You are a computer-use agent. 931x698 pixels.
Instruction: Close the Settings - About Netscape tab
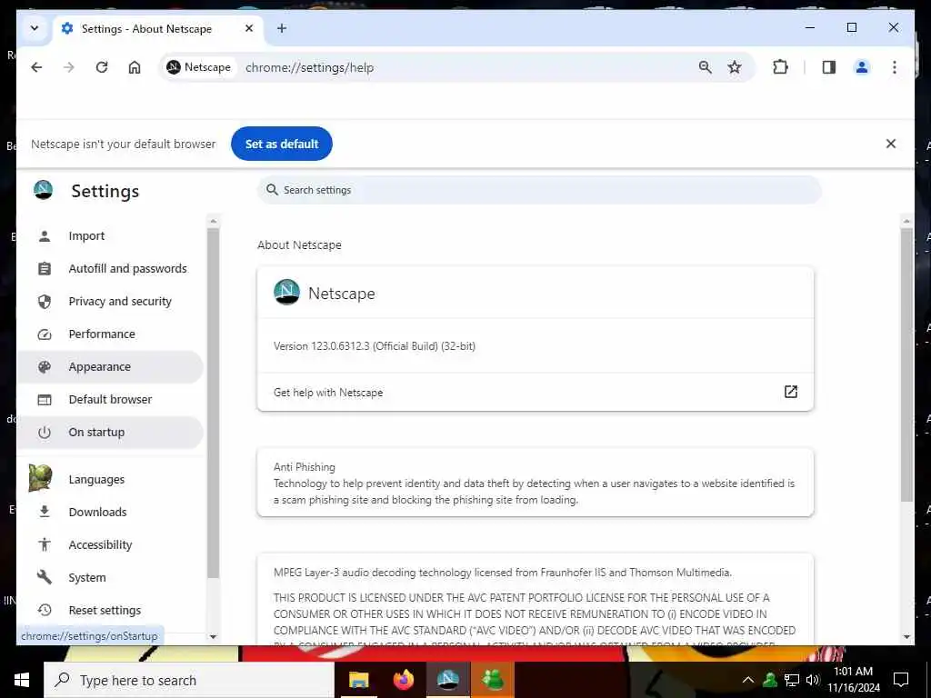click(249, 28)
